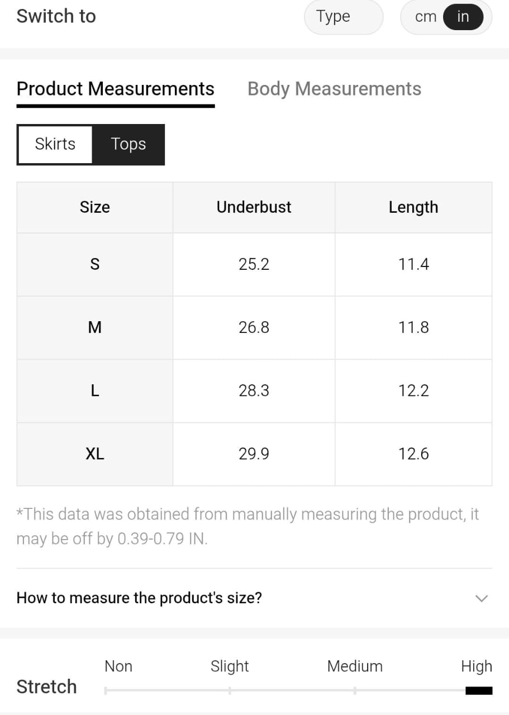This screenshot has width=509, height=715.
Task: Open the Product Measurements tab
Action: point(116,89)
